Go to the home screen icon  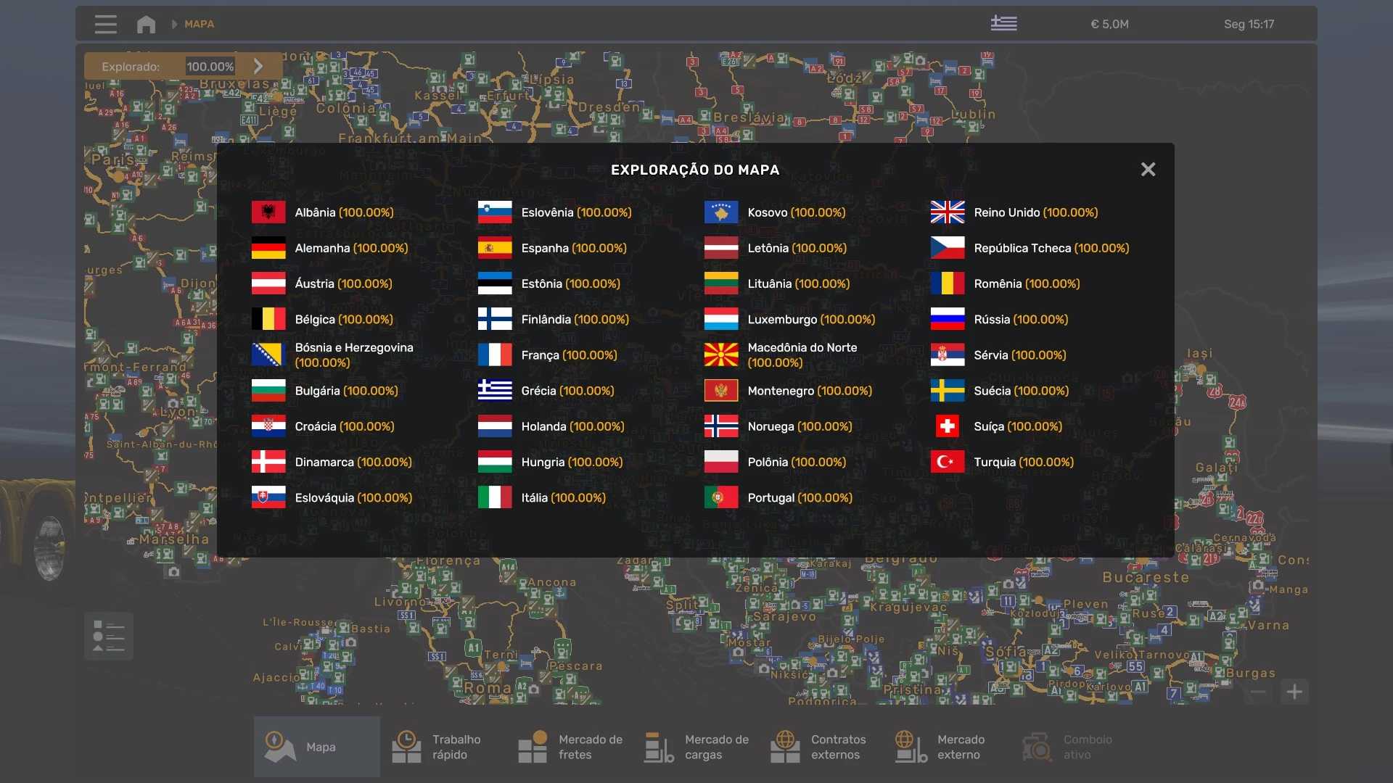coord(146,24)
